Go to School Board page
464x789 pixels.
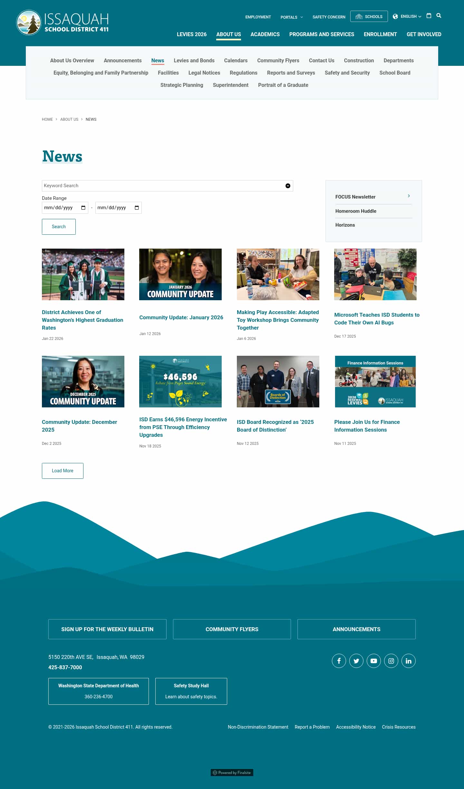395,73
